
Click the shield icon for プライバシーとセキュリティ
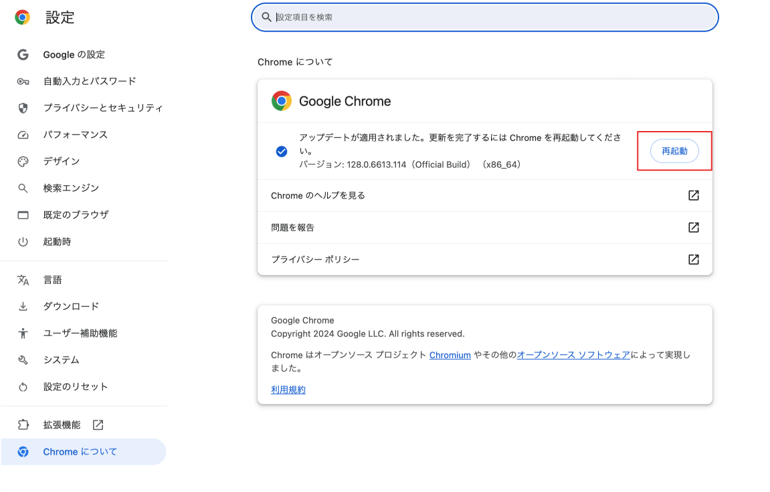pyautogui.click(x=23, y=108)
